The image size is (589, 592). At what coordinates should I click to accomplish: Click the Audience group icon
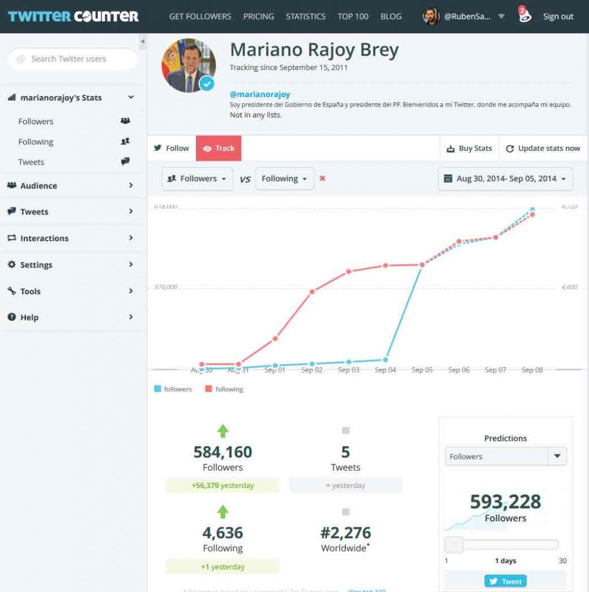tap(12, 186)
